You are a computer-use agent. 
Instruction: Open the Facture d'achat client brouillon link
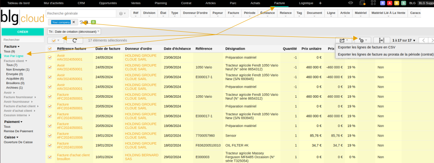click(73, 157)
